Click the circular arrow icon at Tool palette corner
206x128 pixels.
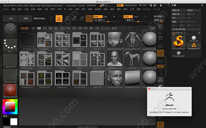202,5
